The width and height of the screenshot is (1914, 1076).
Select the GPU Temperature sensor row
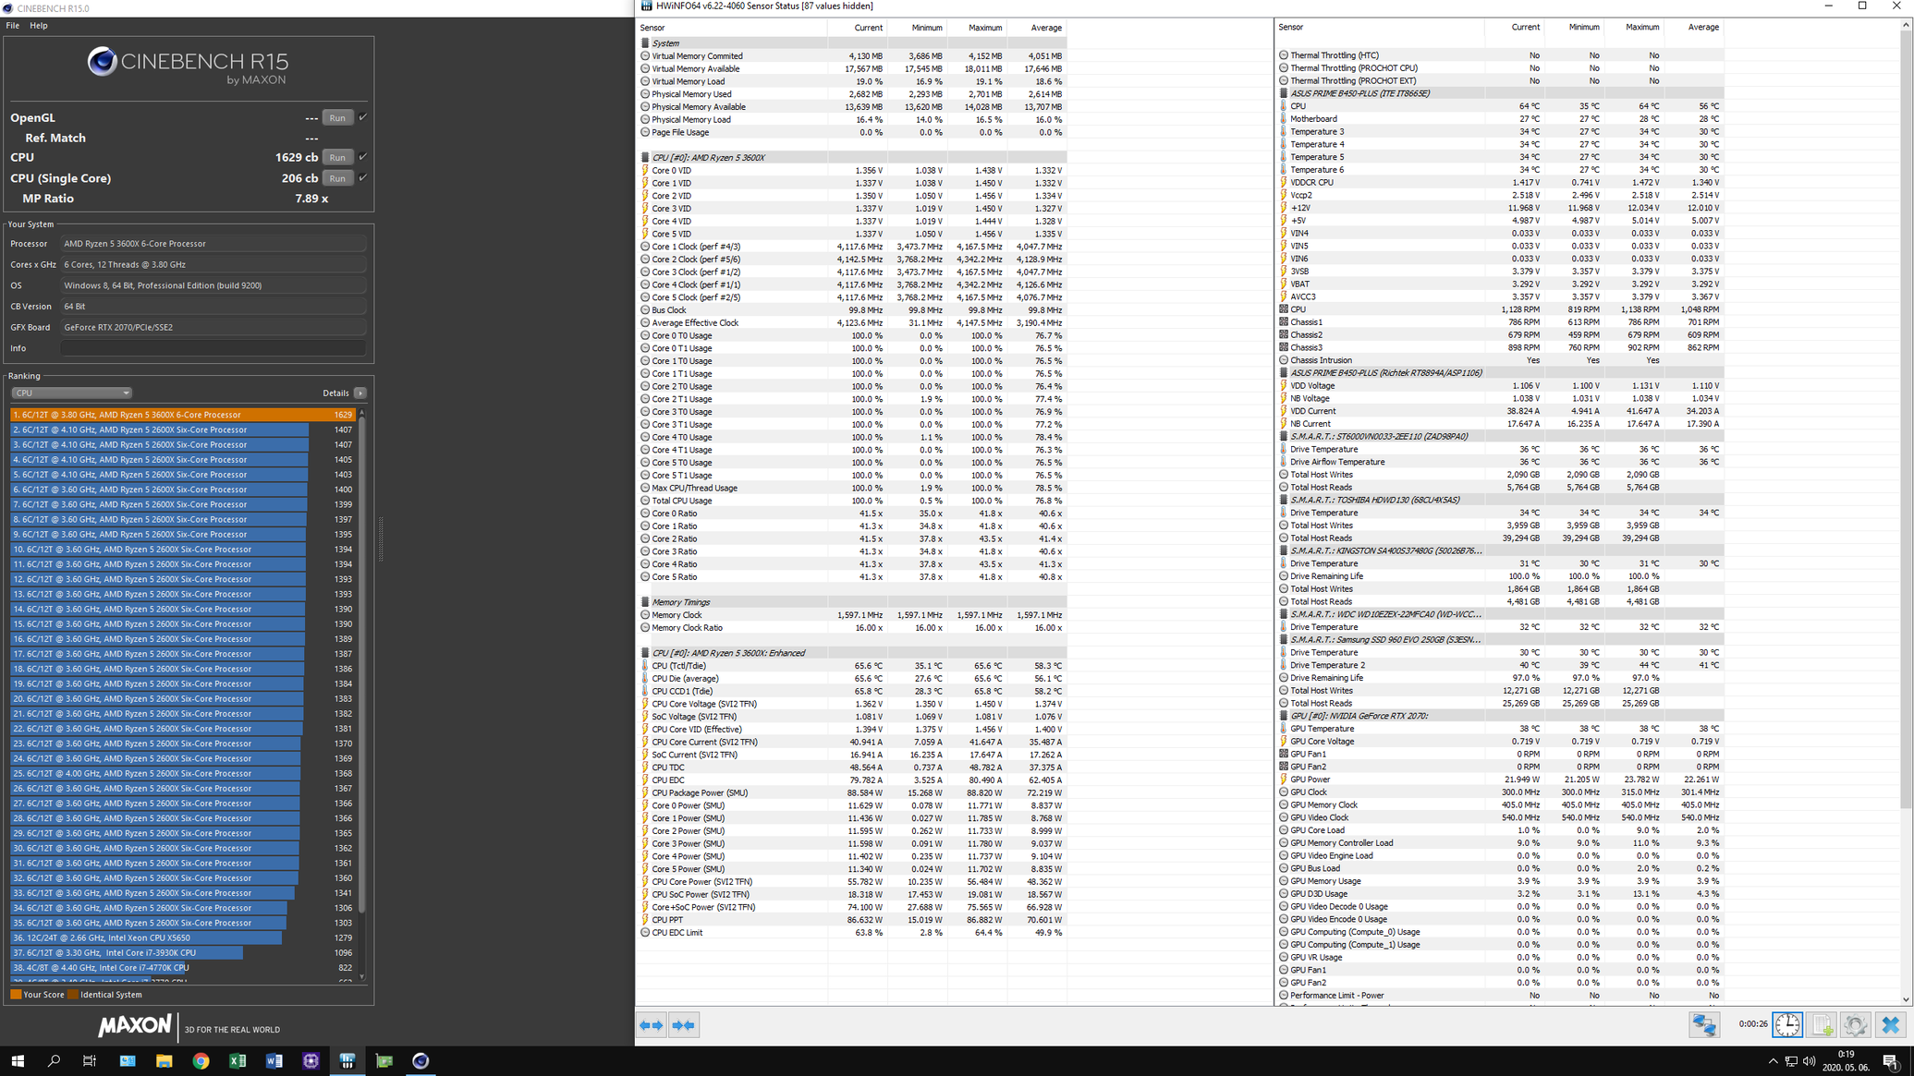point(1499,729)
